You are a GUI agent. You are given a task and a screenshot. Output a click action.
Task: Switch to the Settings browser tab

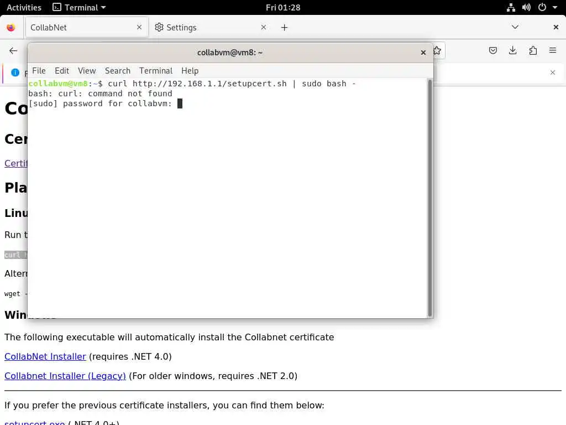point(211,28)
